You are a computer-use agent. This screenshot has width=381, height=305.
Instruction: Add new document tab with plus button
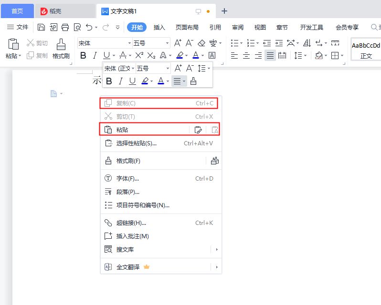coord(224,11)
